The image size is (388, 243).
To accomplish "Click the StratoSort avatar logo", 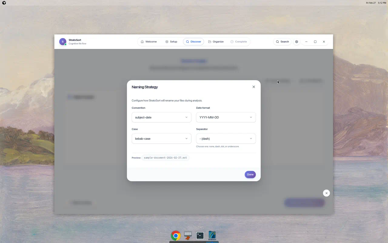I will point(63,42).
